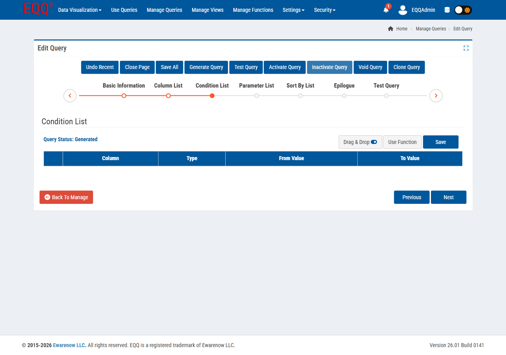Open notifications via the bell icon
The width and height of the screenshot is (506, 355).
(385, 10)
